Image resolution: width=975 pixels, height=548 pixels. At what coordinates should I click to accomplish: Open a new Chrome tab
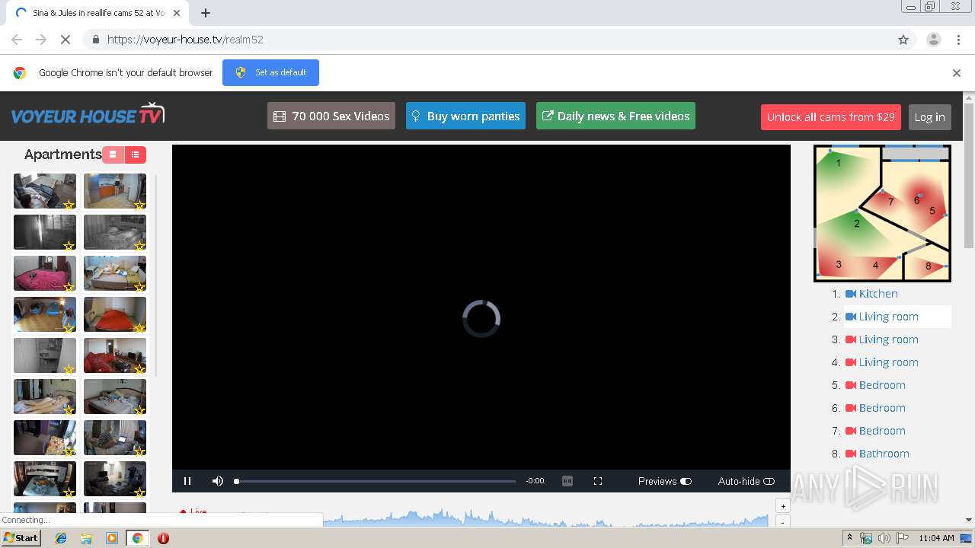206,13
